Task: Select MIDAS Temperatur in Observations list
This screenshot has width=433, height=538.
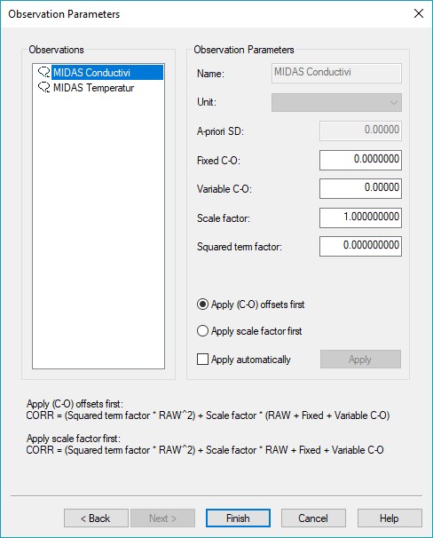Action: (93, 88)
